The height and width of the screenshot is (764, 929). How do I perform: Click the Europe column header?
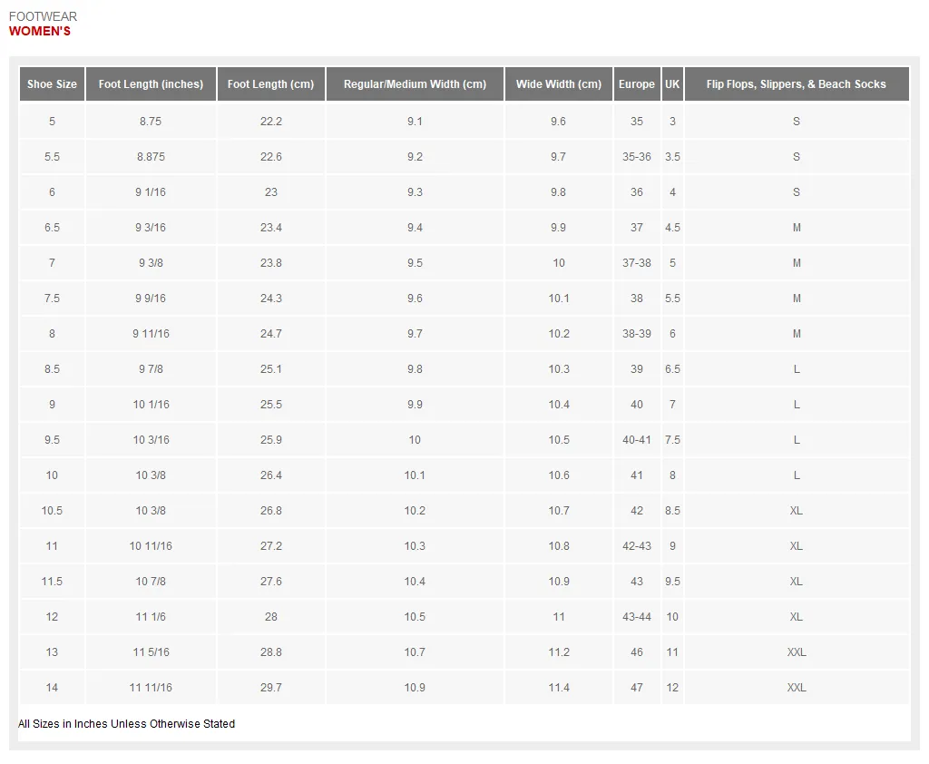(x=637, y=84)
